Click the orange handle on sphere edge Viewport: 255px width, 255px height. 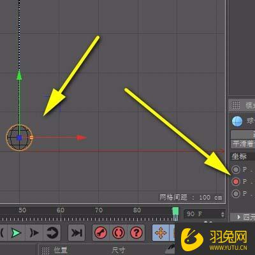click(x=31, y=138)
